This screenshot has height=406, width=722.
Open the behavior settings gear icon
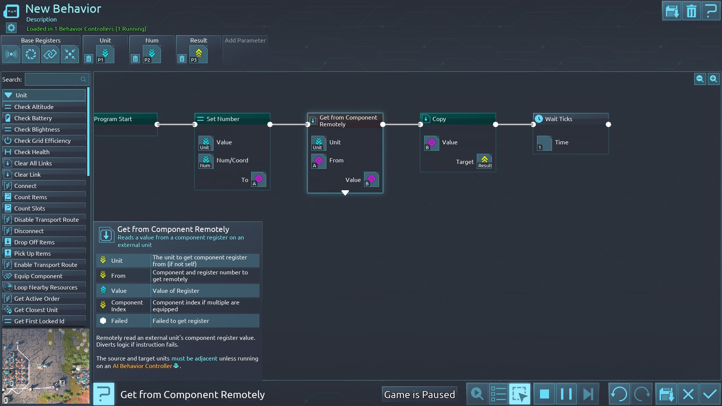[11, 28]
